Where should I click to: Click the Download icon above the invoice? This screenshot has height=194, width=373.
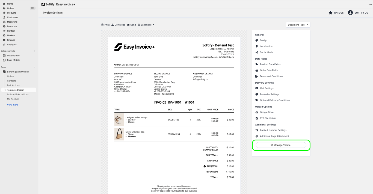113,25
